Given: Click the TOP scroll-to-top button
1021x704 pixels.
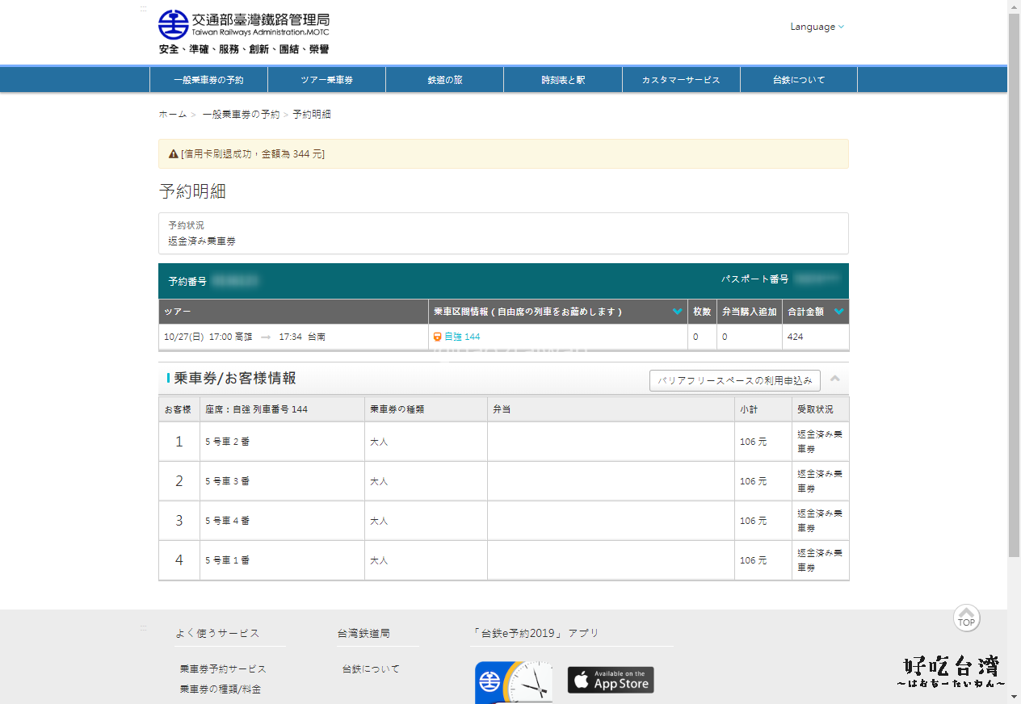Looking at the screenshot, I should tap(966, 618).
